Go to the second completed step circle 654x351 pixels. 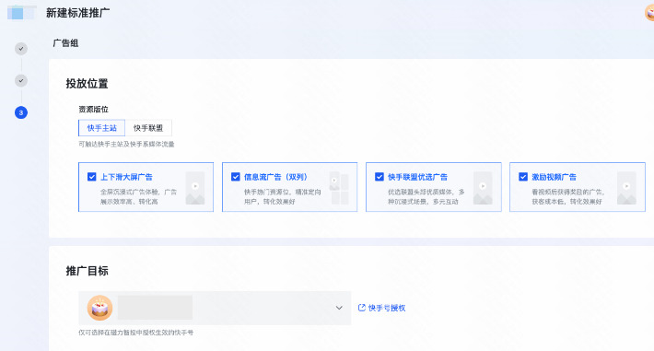pyautogui.click(x=21, y=80)
